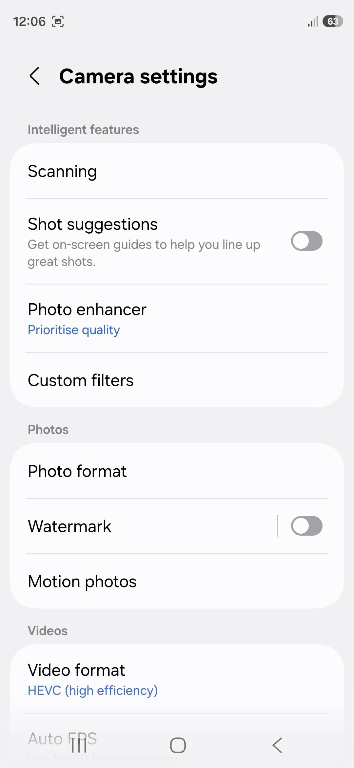The width and height of the screenshot is (354, 768).
Task: Open Watermark settings by its label
Action: (69, 526)
